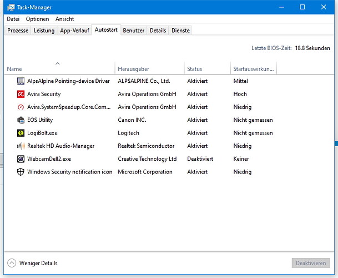The height and width of the screenshot is (278, 338).
Task: Open the Ansicht menu
Action: pyautogui.click(x=65, y=19)
